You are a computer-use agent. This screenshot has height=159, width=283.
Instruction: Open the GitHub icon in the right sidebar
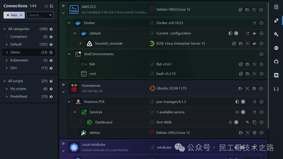[276, 62]
